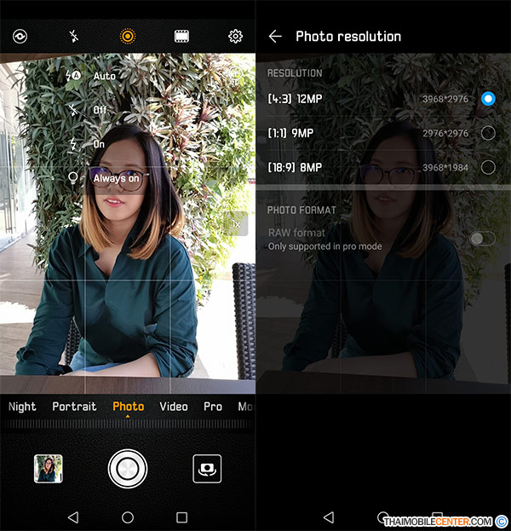Select the Photo mode tab
Image resolution: width=511 pixels, height=531 pixels.
click(x=129, y=407)
